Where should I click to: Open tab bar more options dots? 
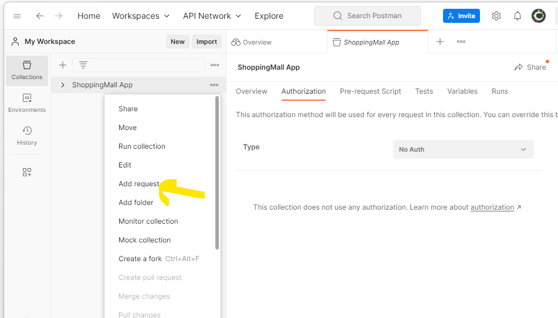click(461, 42)
